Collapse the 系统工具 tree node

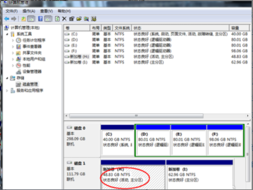tap(7, 34)
